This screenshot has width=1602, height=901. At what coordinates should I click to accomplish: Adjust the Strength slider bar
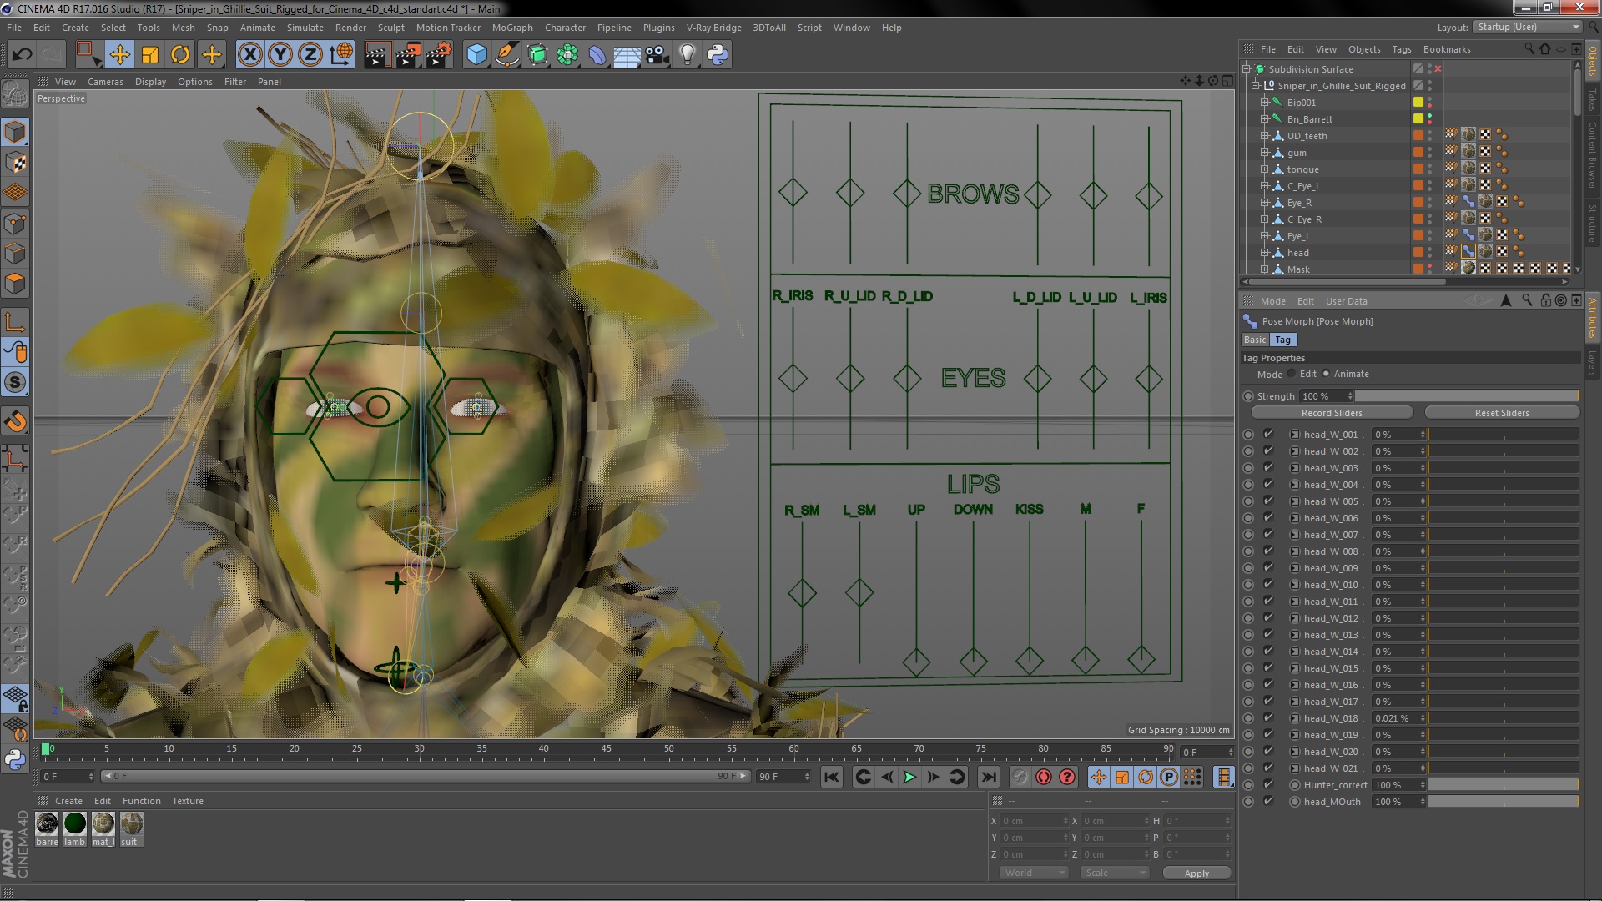[1468, 396]
